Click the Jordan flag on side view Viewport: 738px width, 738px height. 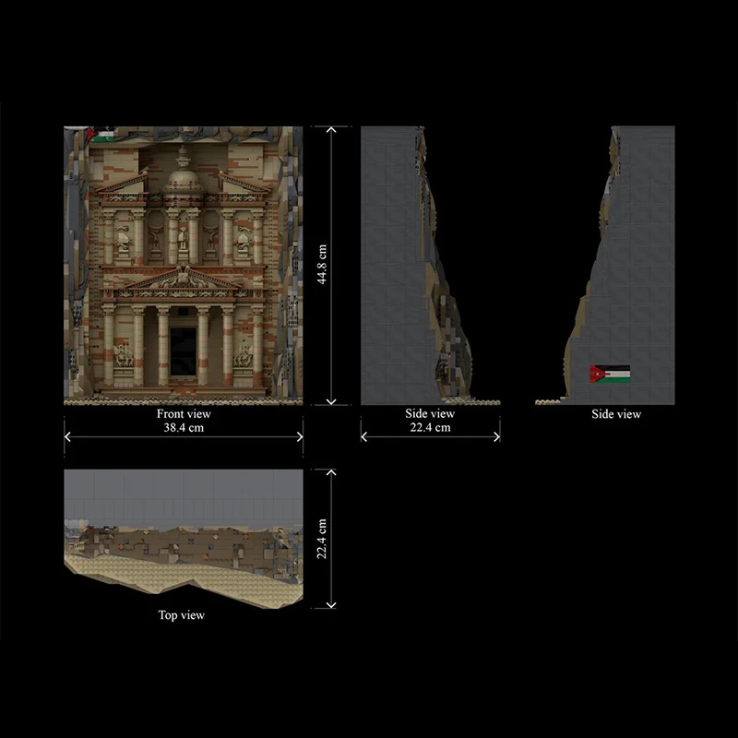coord(610,375)
